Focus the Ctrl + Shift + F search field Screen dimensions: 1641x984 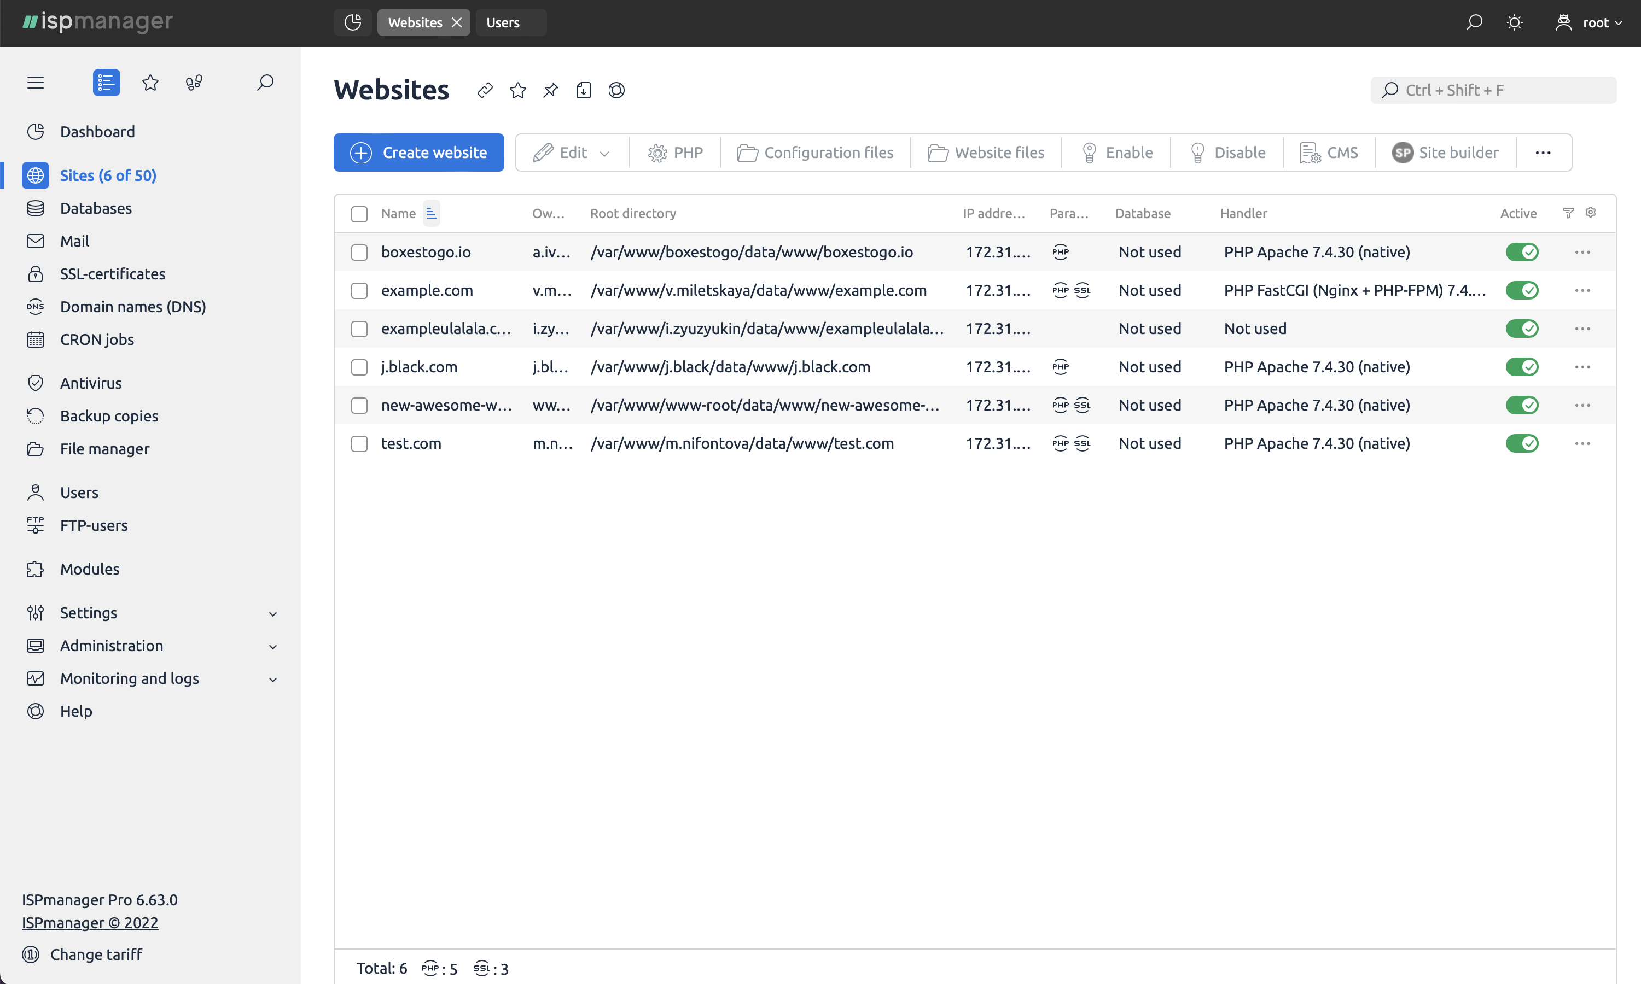pyautogui.click(x=1493, y=90)
